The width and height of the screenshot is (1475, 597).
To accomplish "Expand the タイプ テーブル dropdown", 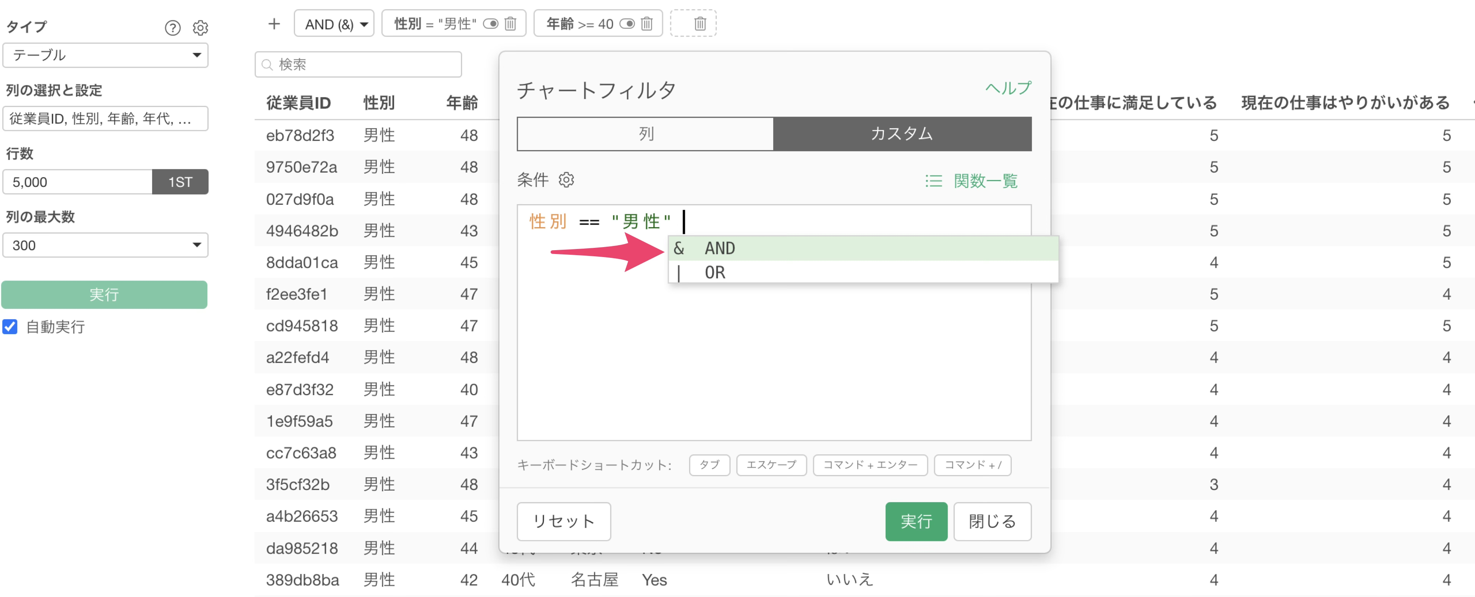I will pyautogui.click(x=105, y=56).
